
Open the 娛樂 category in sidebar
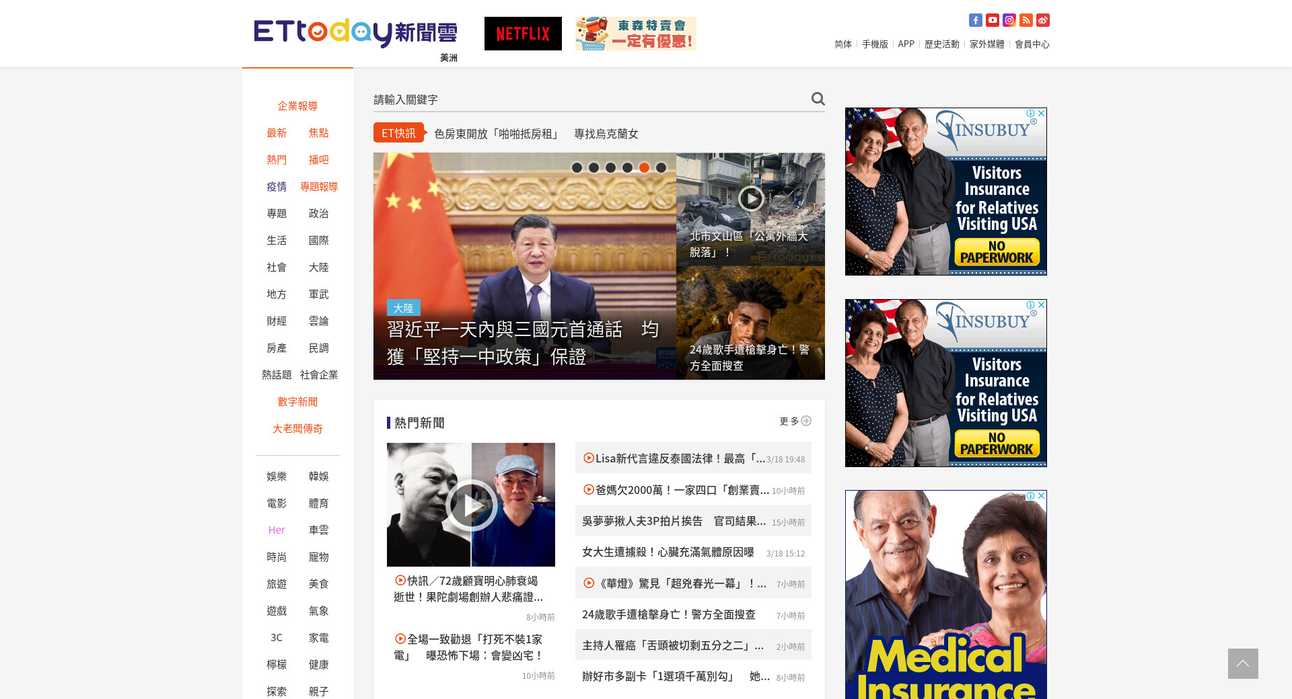pyautogui.click(x=277, y=477)
